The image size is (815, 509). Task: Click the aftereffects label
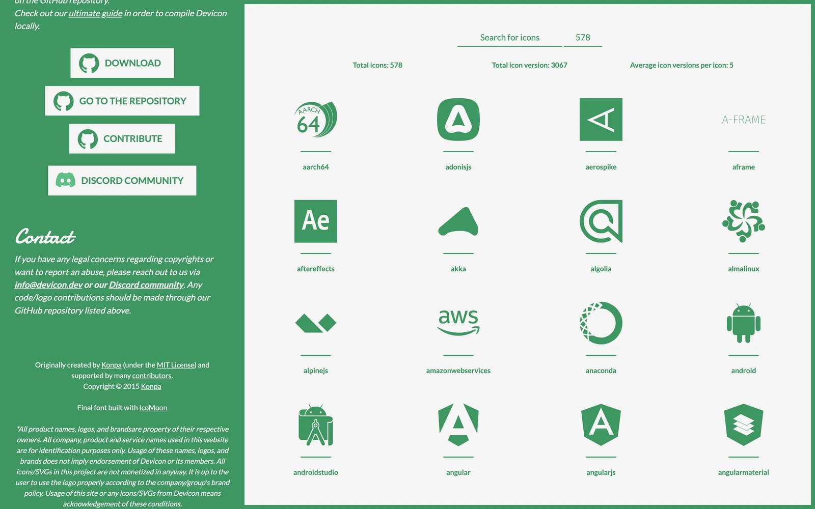pos(316,269)
